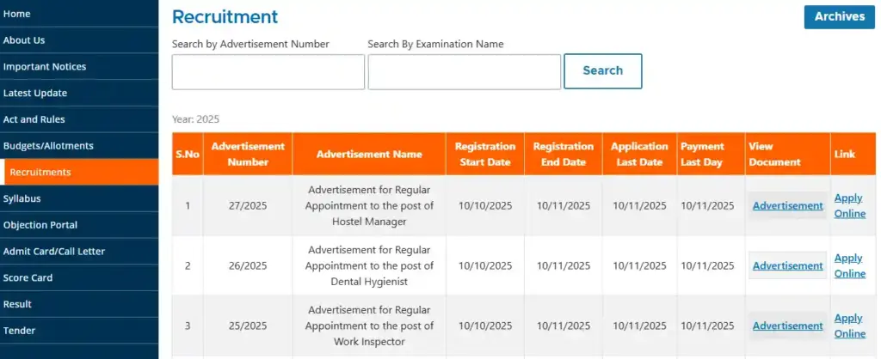Select Latest Update in sidebar

pos(35,93)
